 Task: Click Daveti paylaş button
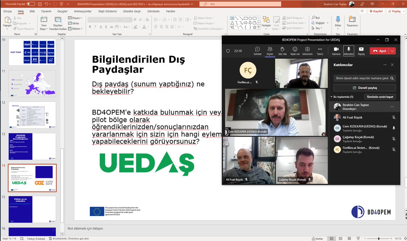365,88
